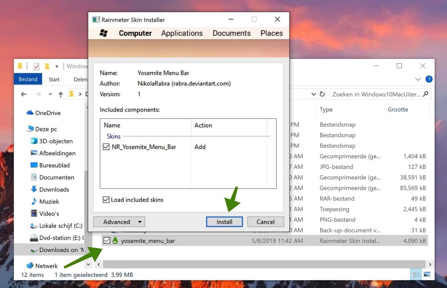
Task: Expand the Explorer ribbon chevron
Action: point(418,79)
